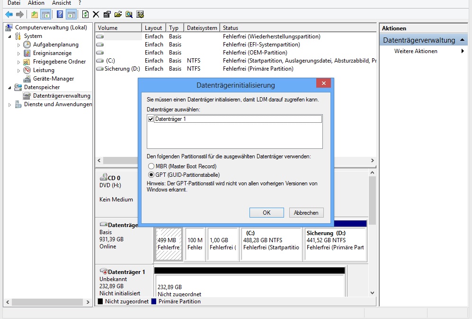
Task: Click the drive icon beside Sicherung (D:)
Action: (99, 69)
